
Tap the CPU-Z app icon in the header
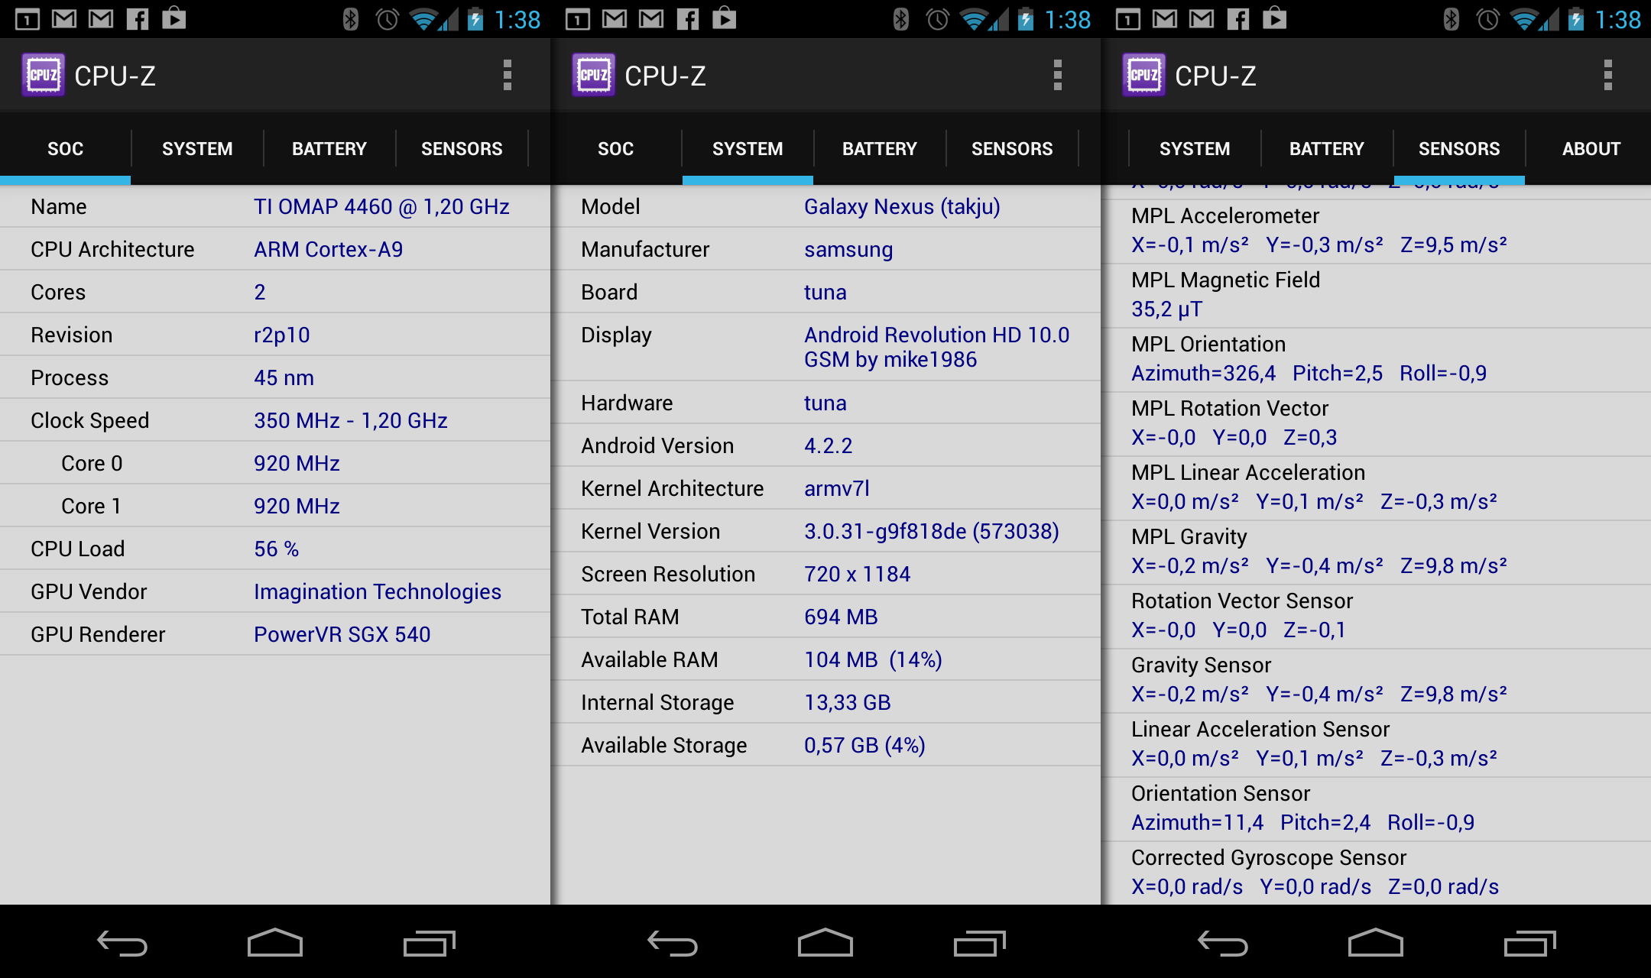click(x=42, y=74)
